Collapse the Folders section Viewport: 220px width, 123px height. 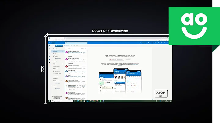(52, 61)
